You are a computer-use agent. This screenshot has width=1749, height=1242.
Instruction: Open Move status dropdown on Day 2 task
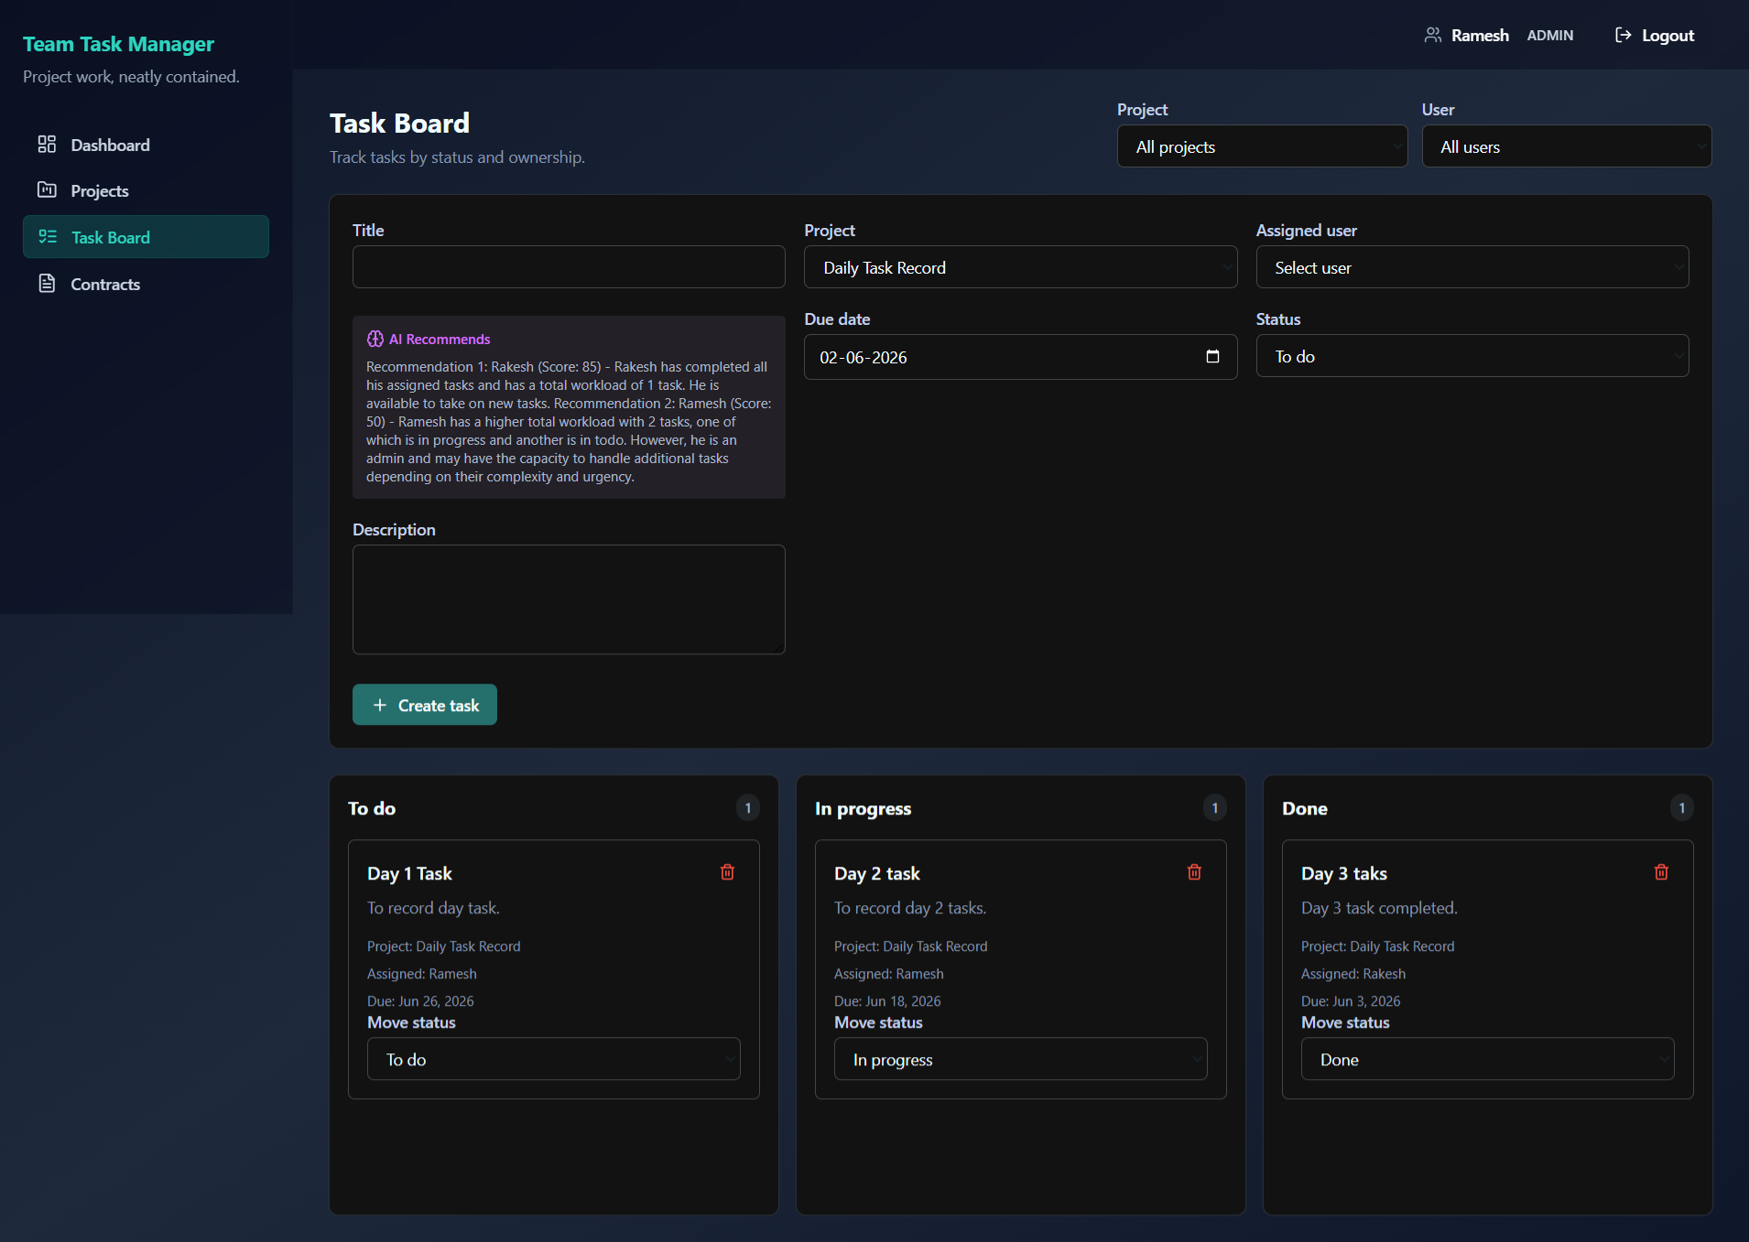coord(1020,1059)
